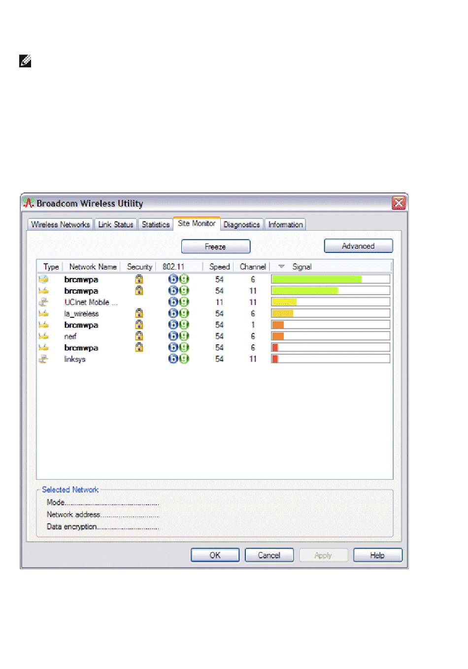468x669 pixels.
Task: Sort by the Type column header
Action: 51,267
